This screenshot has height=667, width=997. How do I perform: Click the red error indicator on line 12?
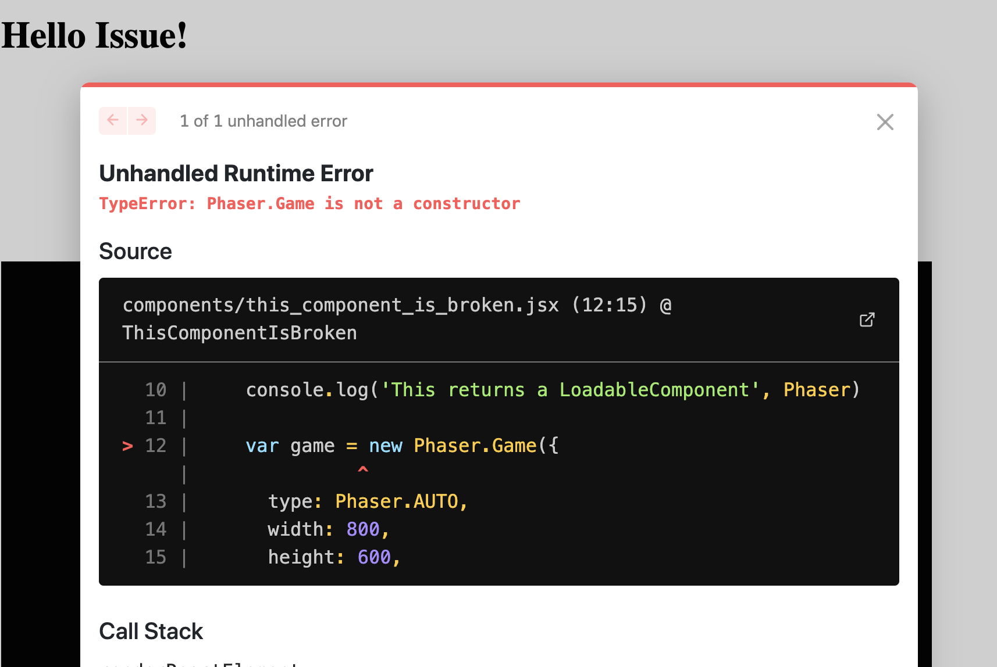[127, 446]
